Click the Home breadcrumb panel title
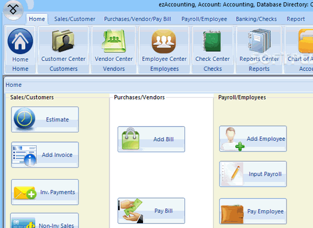 [14, 85]
